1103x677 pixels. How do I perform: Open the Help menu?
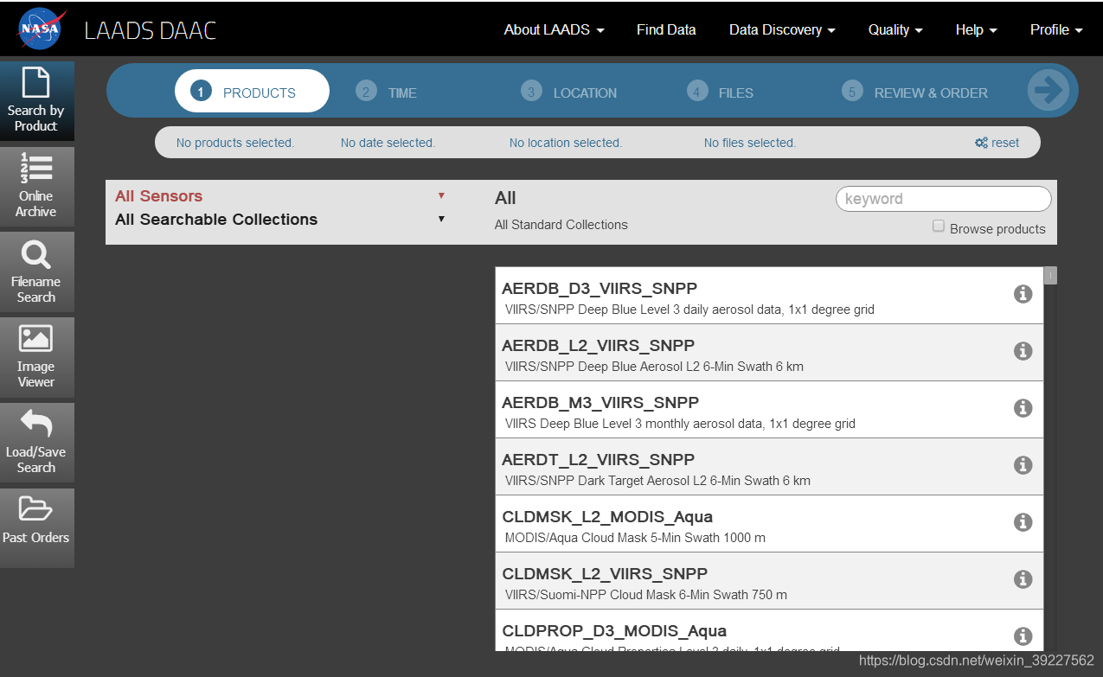tap(976, 29)
